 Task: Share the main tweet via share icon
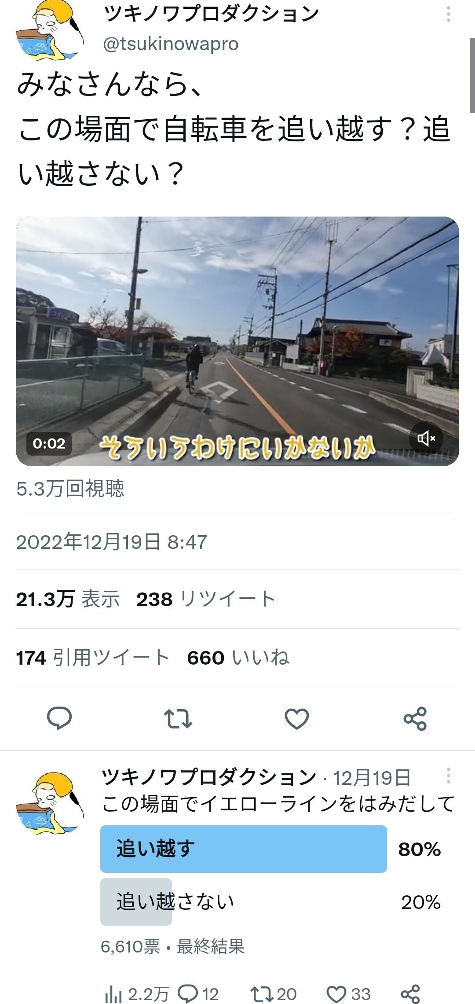[415, 718]
